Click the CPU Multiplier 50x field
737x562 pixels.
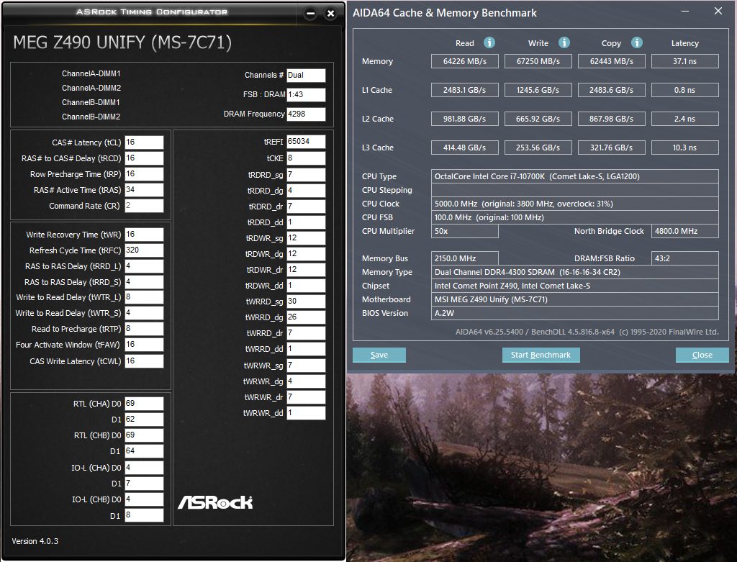click(x=464, y=231)
